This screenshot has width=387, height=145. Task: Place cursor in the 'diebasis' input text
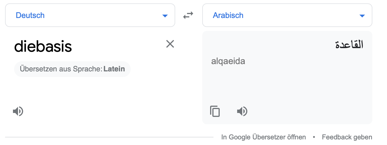(43, 46)
